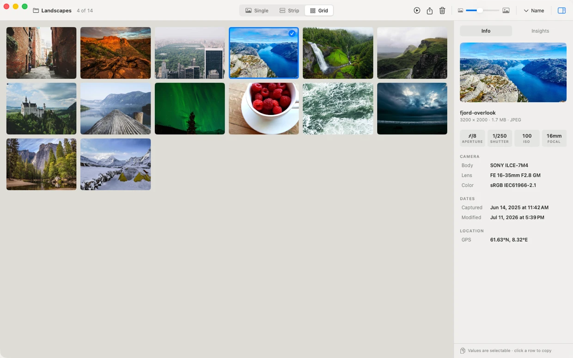Image resolution: width=573 pixels, height=358 pixels.
Task: Select the brick alley photo thumbnail
Action: coord(42,53)
